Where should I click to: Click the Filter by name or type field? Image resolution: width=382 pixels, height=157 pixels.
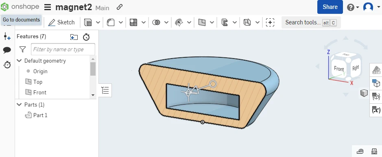click(x=63, y=49)
